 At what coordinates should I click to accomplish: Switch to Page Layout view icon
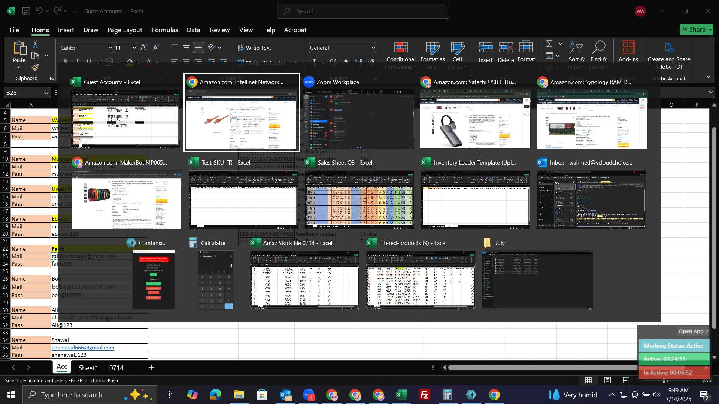point(607,380)
